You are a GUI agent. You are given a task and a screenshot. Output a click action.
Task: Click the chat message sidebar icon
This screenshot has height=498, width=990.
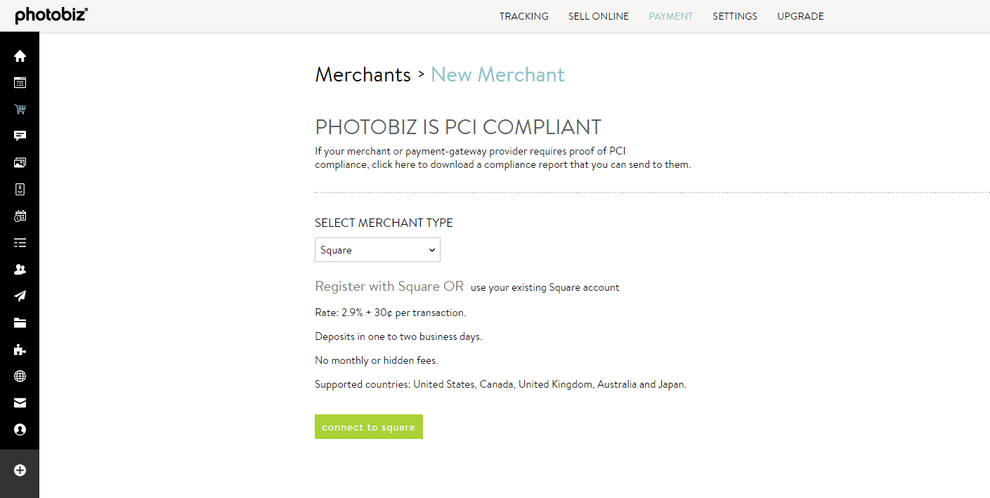[x=20, y=136]
